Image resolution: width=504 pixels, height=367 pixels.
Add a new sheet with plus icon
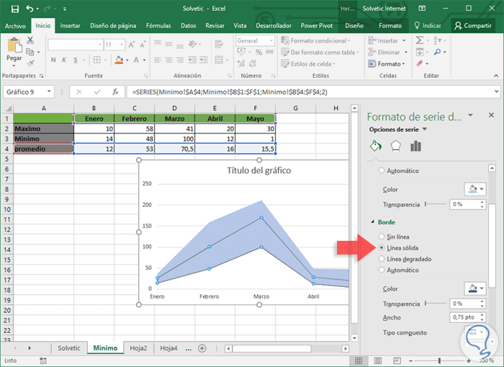[x=201, y=348]
